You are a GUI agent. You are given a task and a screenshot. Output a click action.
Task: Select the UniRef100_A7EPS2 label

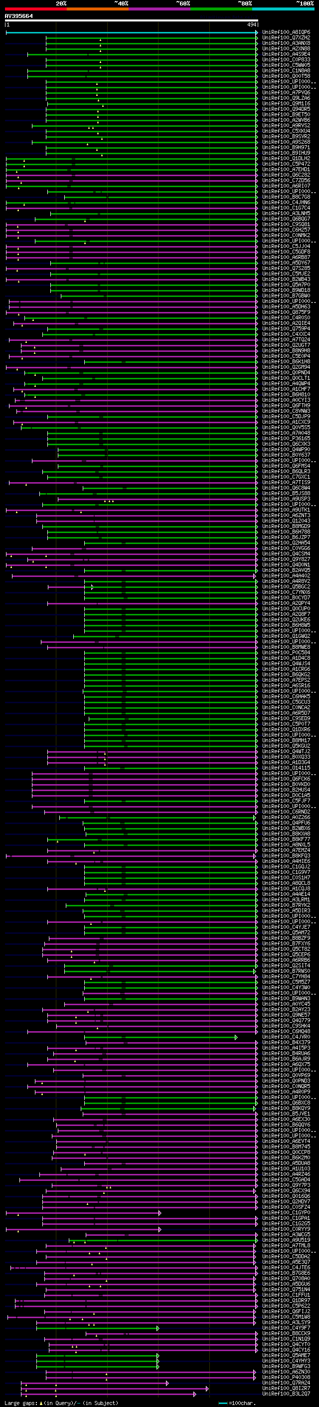point(286,680)
